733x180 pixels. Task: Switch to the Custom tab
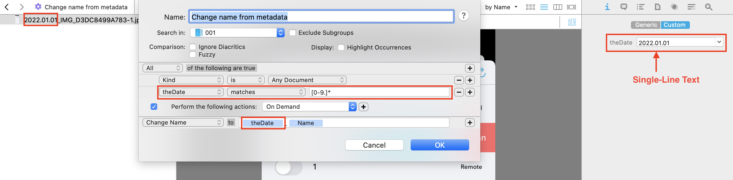point(675,25)
